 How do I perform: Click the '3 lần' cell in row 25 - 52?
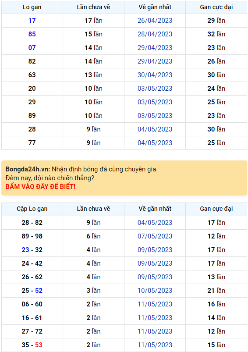click(93, 291)
